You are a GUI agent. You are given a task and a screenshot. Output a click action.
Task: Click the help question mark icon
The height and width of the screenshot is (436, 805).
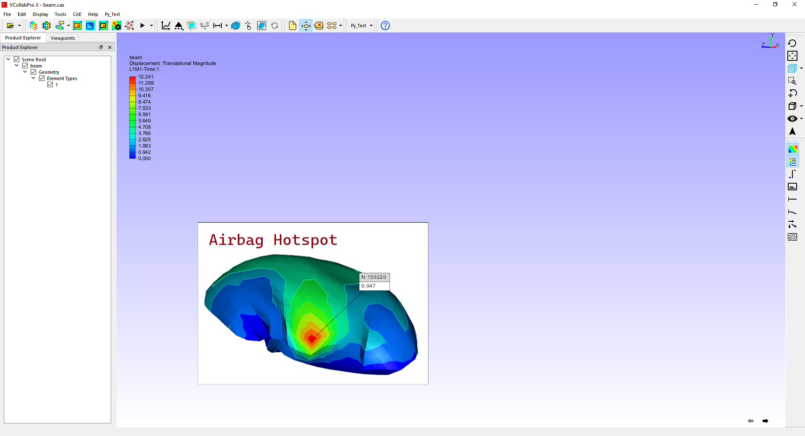385,26
